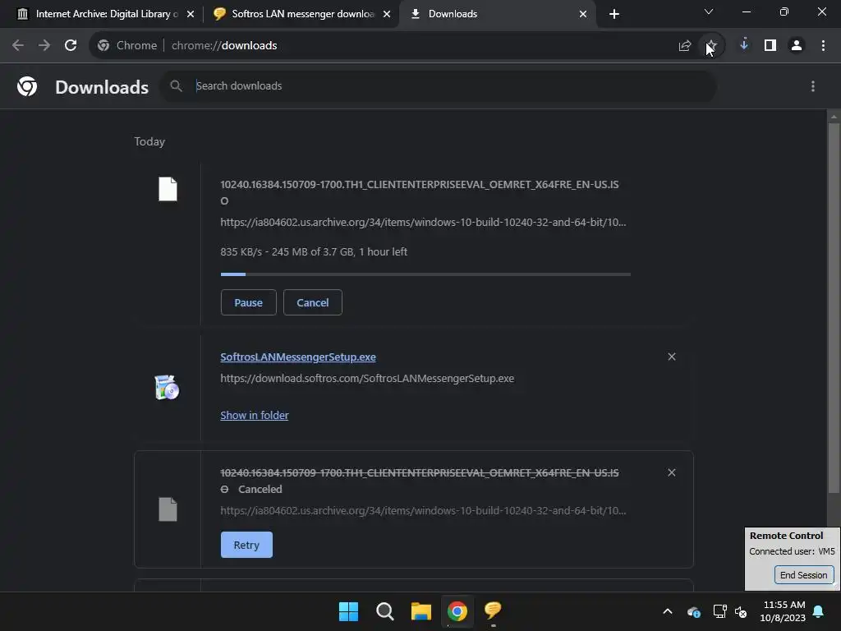Open File Explorer from the taskbar
Screen dimensions: 841x631
[421, 611]
